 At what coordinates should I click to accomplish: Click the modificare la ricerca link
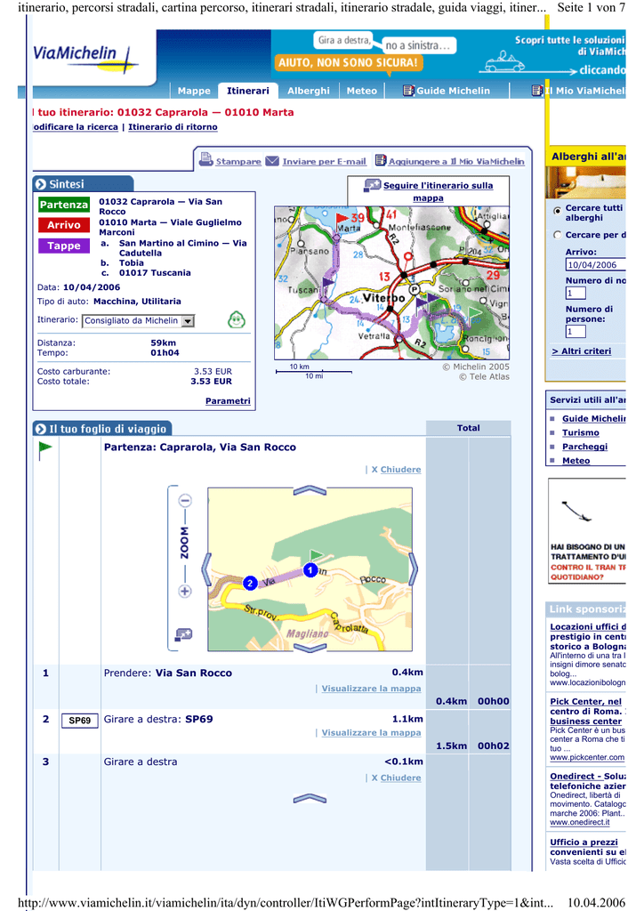coord(76,126)
